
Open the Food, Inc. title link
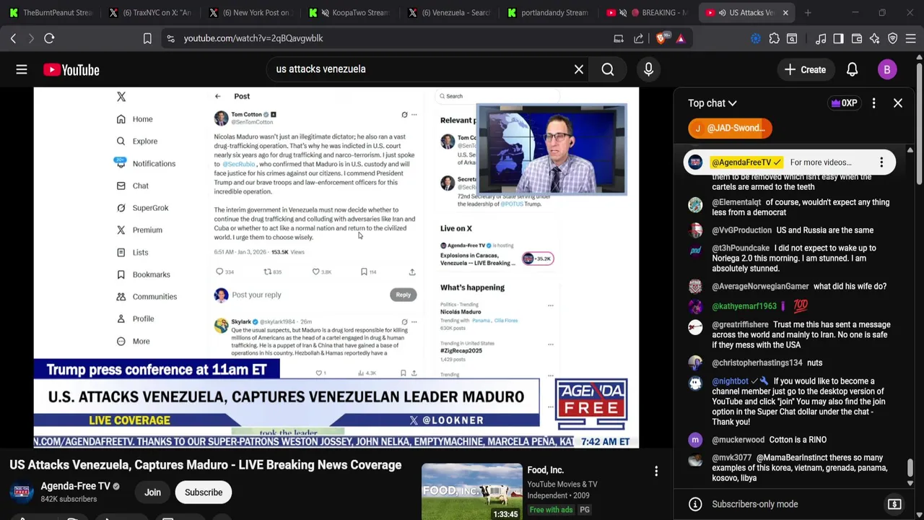(x=545, y=470)
